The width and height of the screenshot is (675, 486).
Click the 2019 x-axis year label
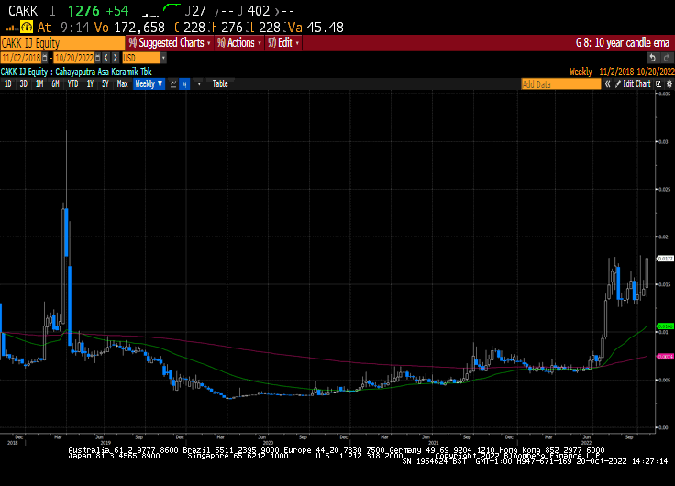coord(105,443)
